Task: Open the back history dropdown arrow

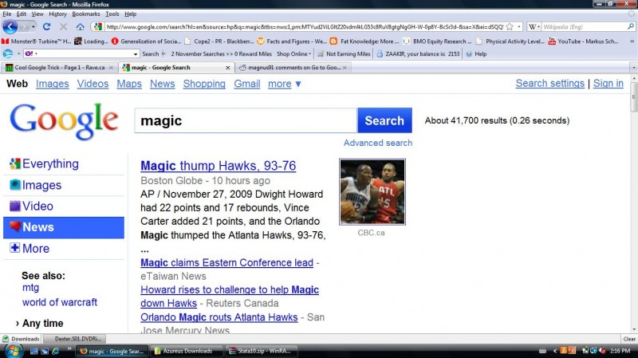Action: tap(33, 27)
